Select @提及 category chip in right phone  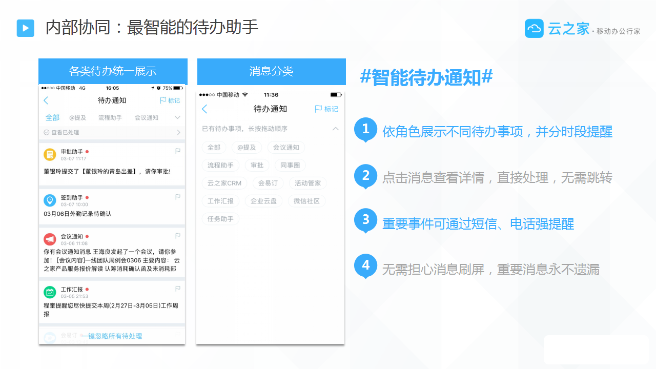pyautogui.click(x=247, y=148)
